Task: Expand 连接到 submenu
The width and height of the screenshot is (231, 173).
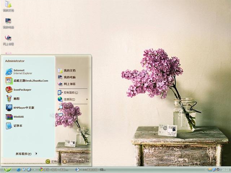Action: (73, 99)
